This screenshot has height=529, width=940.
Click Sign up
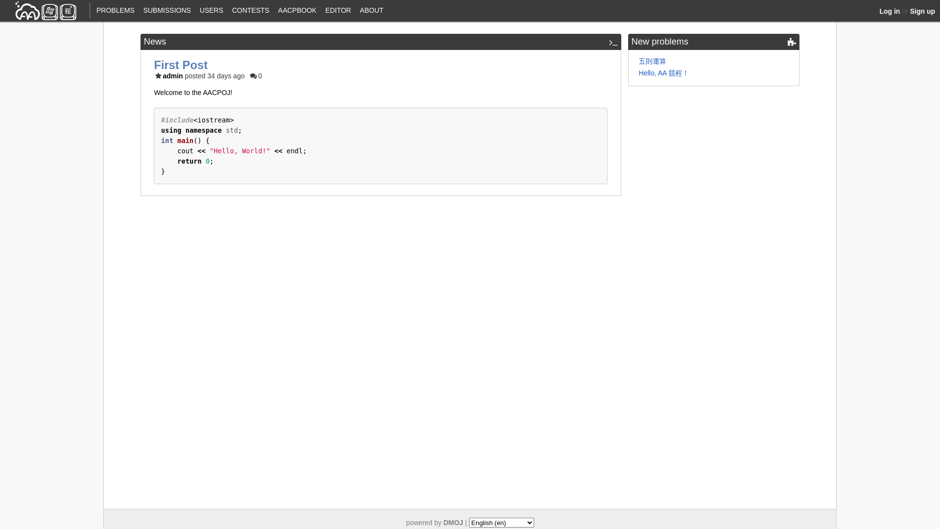click(922, 11)
